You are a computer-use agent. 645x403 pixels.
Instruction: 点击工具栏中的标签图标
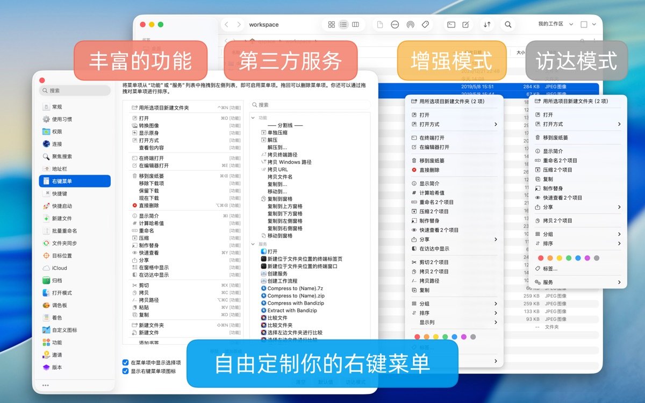(x=425, y=24)
